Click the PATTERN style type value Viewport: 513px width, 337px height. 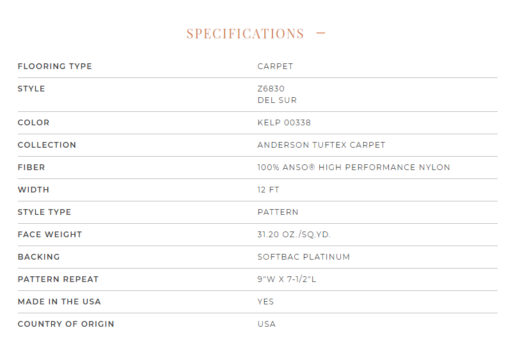coord(278,212)
